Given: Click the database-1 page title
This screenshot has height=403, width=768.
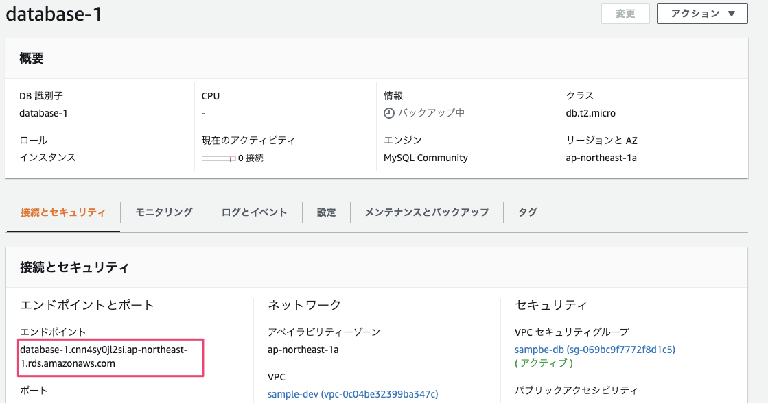Looking at the screenshot, I should 54,14.
